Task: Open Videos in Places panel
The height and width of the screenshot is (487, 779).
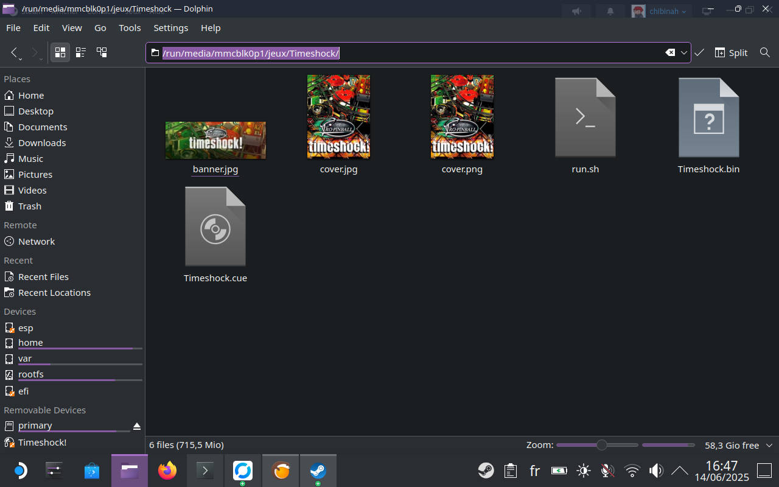Action: (72, 191)
